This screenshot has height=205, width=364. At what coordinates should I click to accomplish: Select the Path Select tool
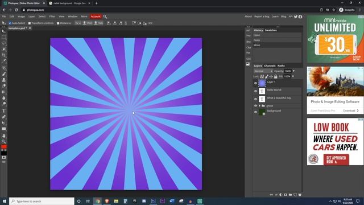click(x=4, y=123)
